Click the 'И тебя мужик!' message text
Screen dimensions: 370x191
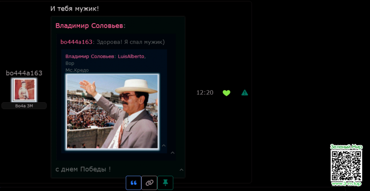pos(74,9)
